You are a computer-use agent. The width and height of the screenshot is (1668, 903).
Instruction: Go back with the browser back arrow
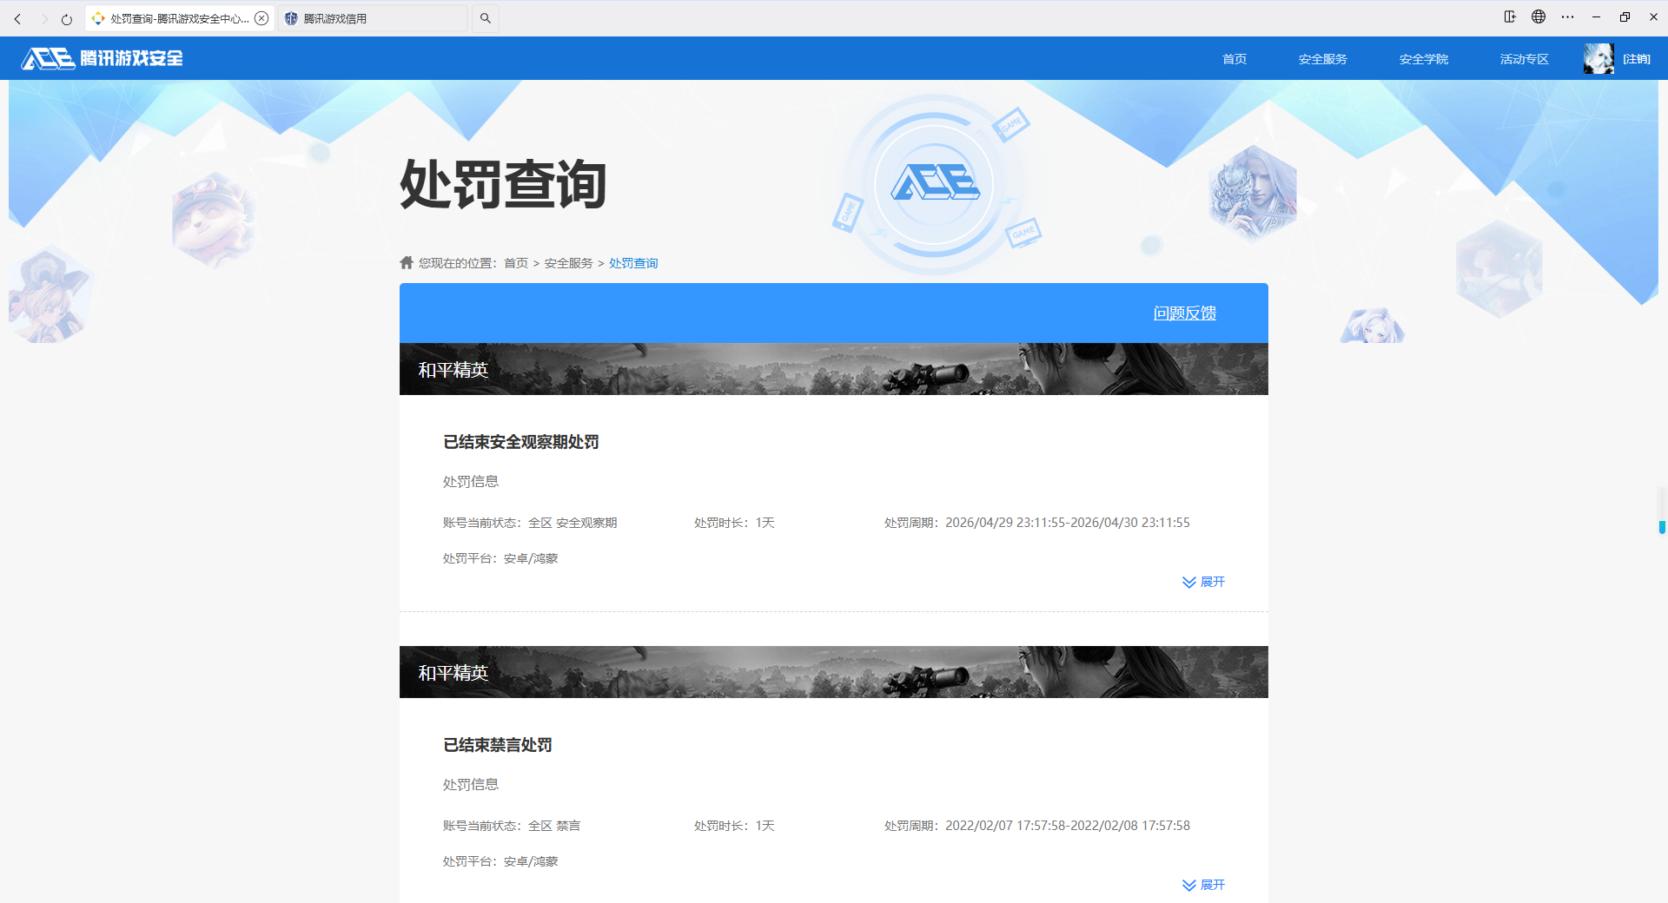pyautogui.click(x=17, y=18)
